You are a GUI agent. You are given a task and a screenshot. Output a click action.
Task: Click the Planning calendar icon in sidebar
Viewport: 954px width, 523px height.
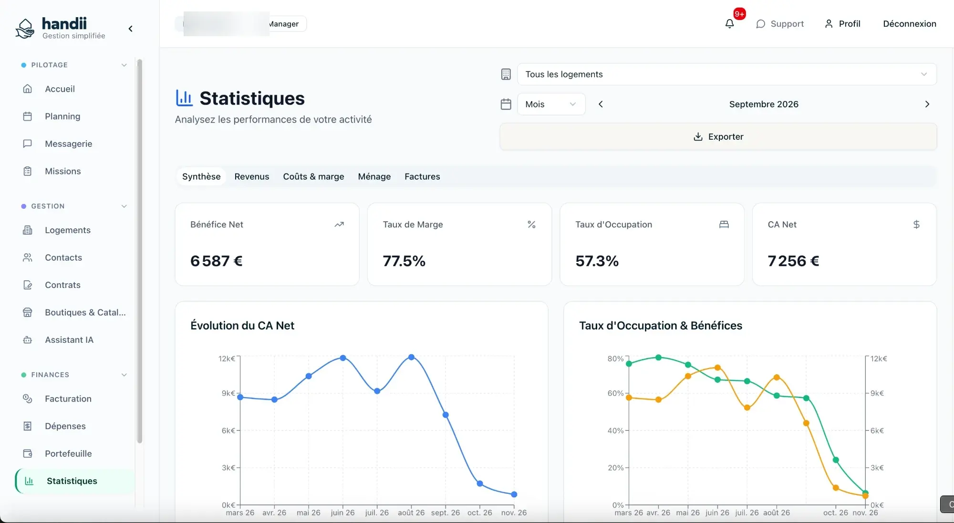click(28, 116)
